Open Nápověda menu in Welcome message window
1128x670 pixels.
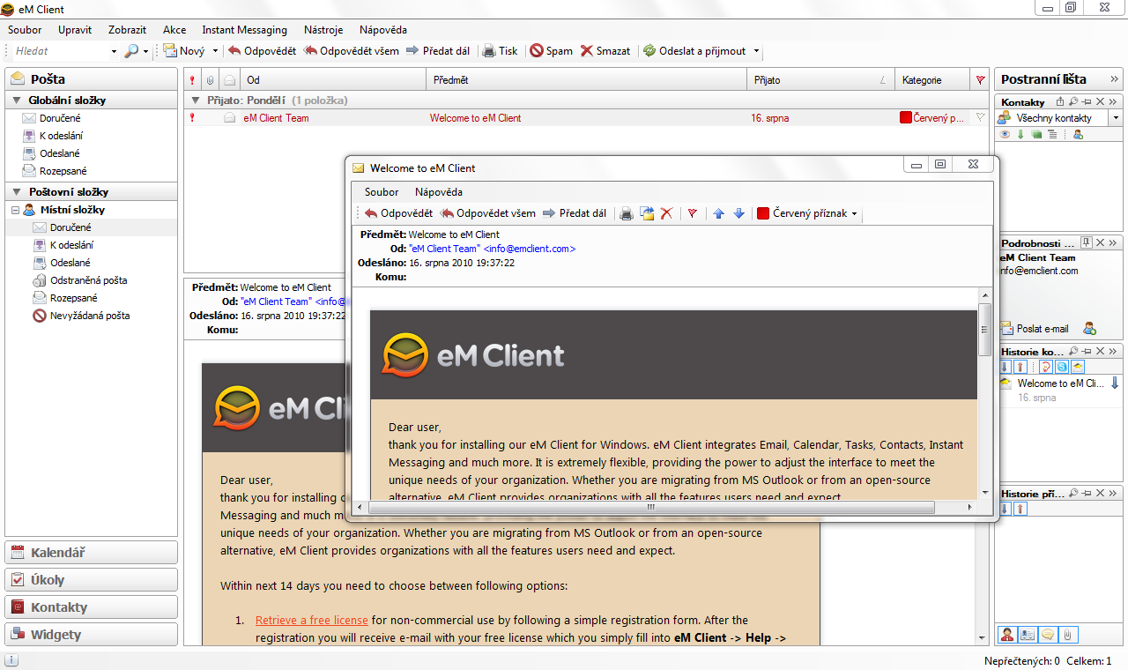pyautogui.click(x=439, y=192)
